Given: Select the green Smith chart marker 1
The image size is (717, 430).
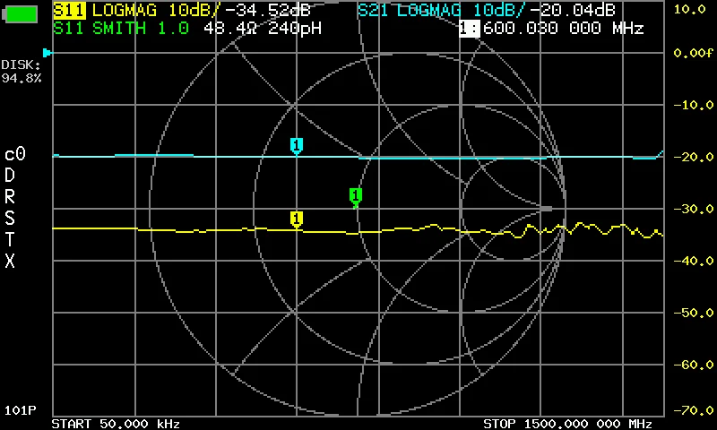Looking at the screenshot, I should coord(355,196).
